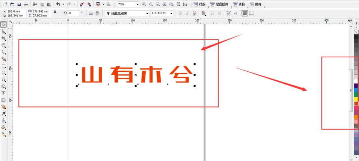The image size is (359, 161).
Task: Click the object height field
Action: pos(42,15)
